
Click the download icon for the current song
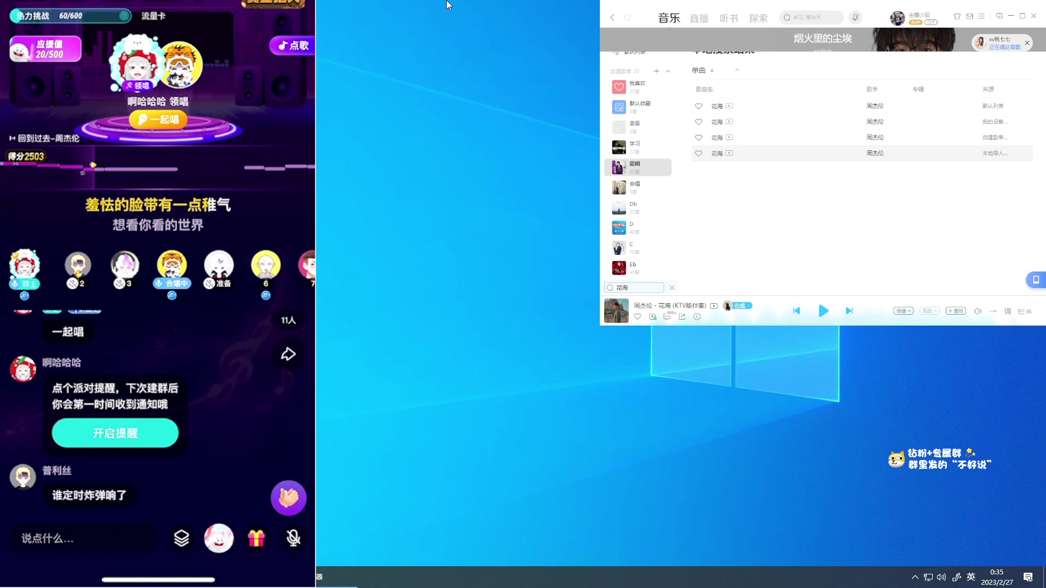click(x=652, y=316)
